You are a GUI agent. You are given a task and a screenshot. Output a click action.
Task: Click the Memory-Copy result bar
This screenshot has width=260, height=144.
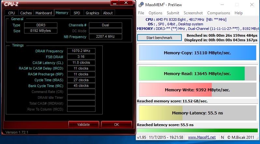197,53
